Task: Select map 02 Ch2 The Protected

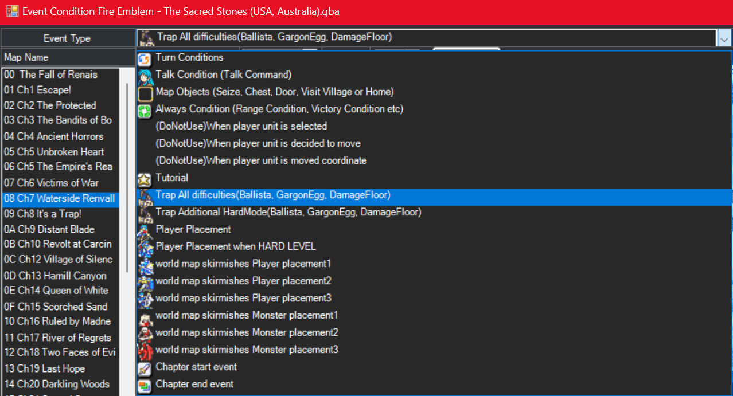Action: [x=60, y=105]
